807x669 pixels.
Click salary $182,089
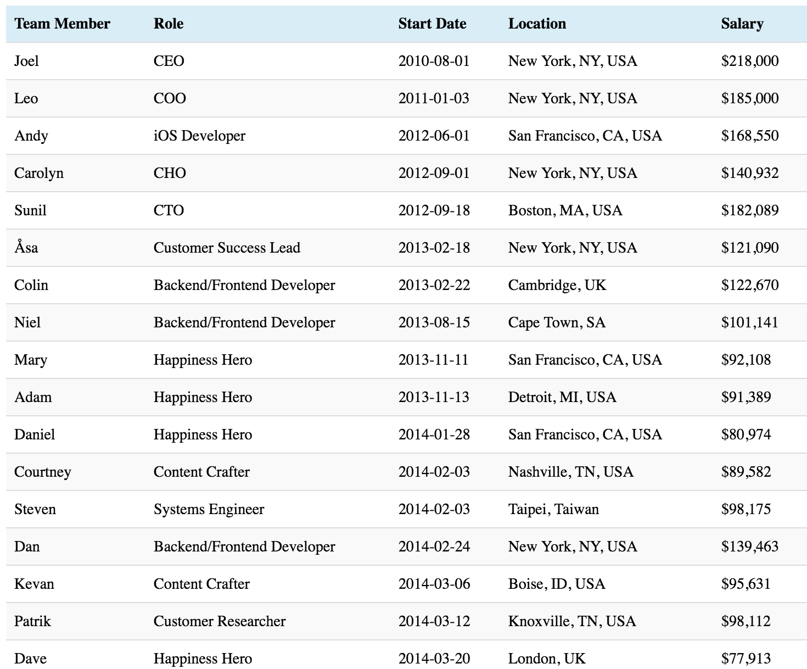(x=750, y=210)
